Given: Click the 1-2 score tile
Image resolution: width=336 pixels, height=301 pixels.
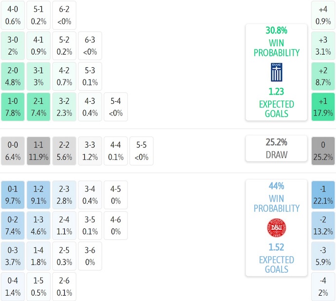Looking at the screenshot, I should (x=38, y=195).
